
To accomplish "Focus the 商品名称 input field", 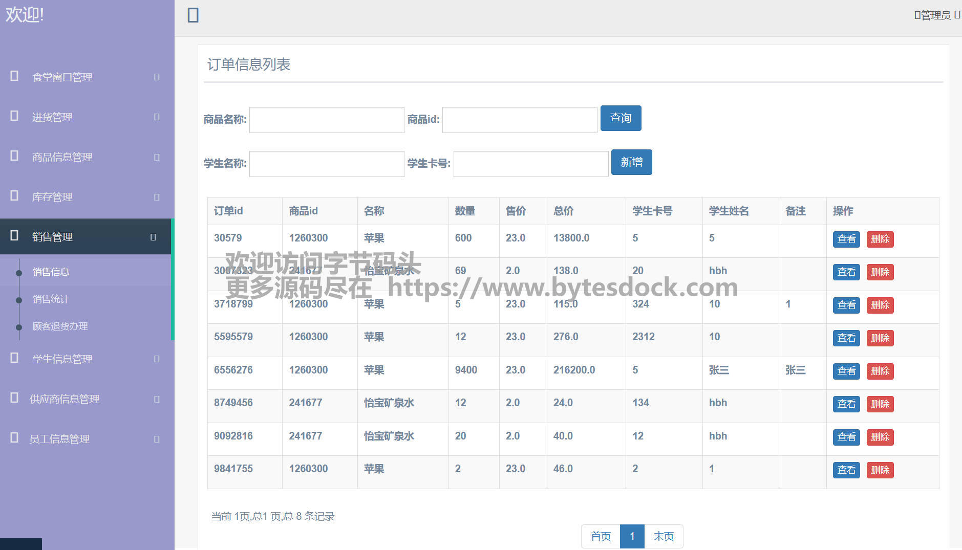I will point(327,120).
